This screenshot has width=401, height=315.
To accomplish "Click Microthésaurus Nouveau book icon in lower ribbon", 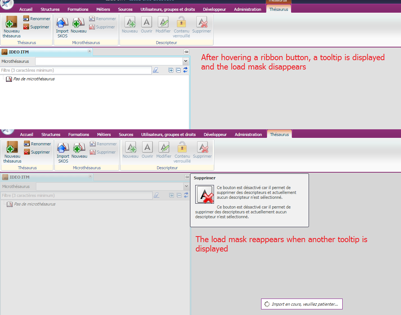I will [79, 148].
